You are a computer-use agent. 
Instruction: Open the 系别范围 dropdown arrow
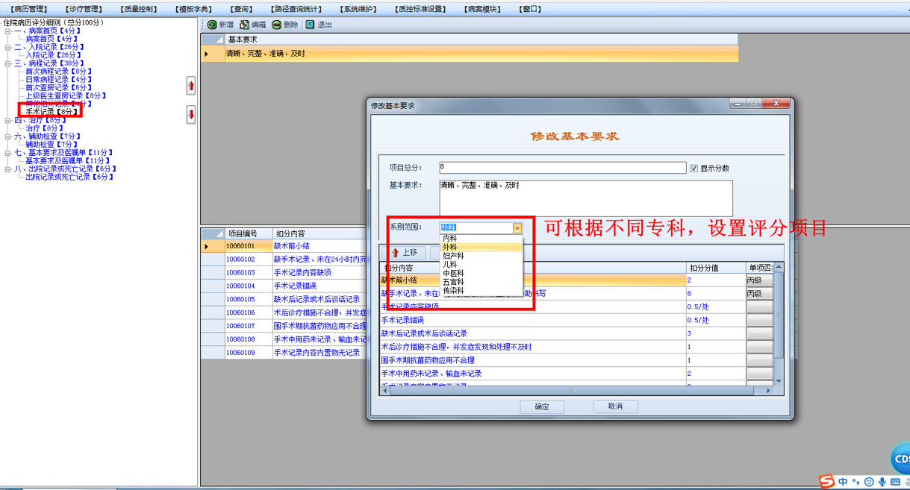(x=517, y=228)
